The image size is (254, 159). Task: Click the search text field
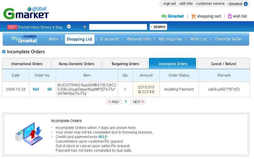coord(118,27)
